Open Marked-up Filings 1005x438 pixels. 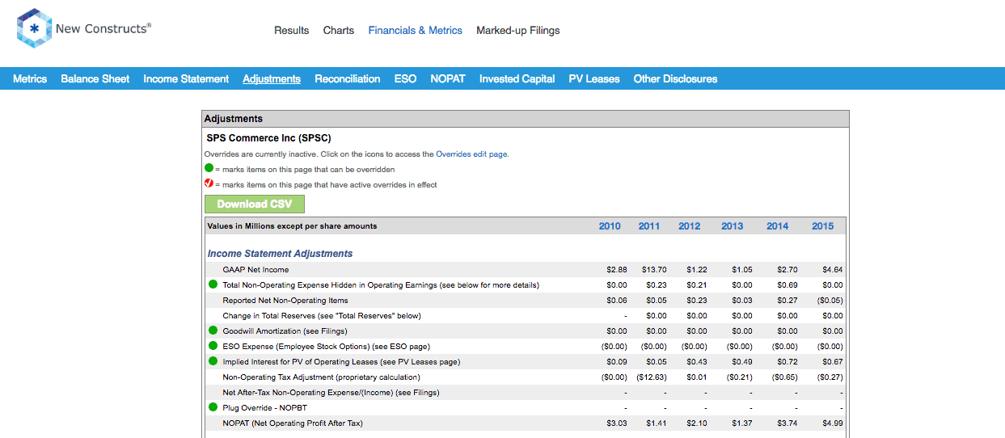[x=518, y=30]
